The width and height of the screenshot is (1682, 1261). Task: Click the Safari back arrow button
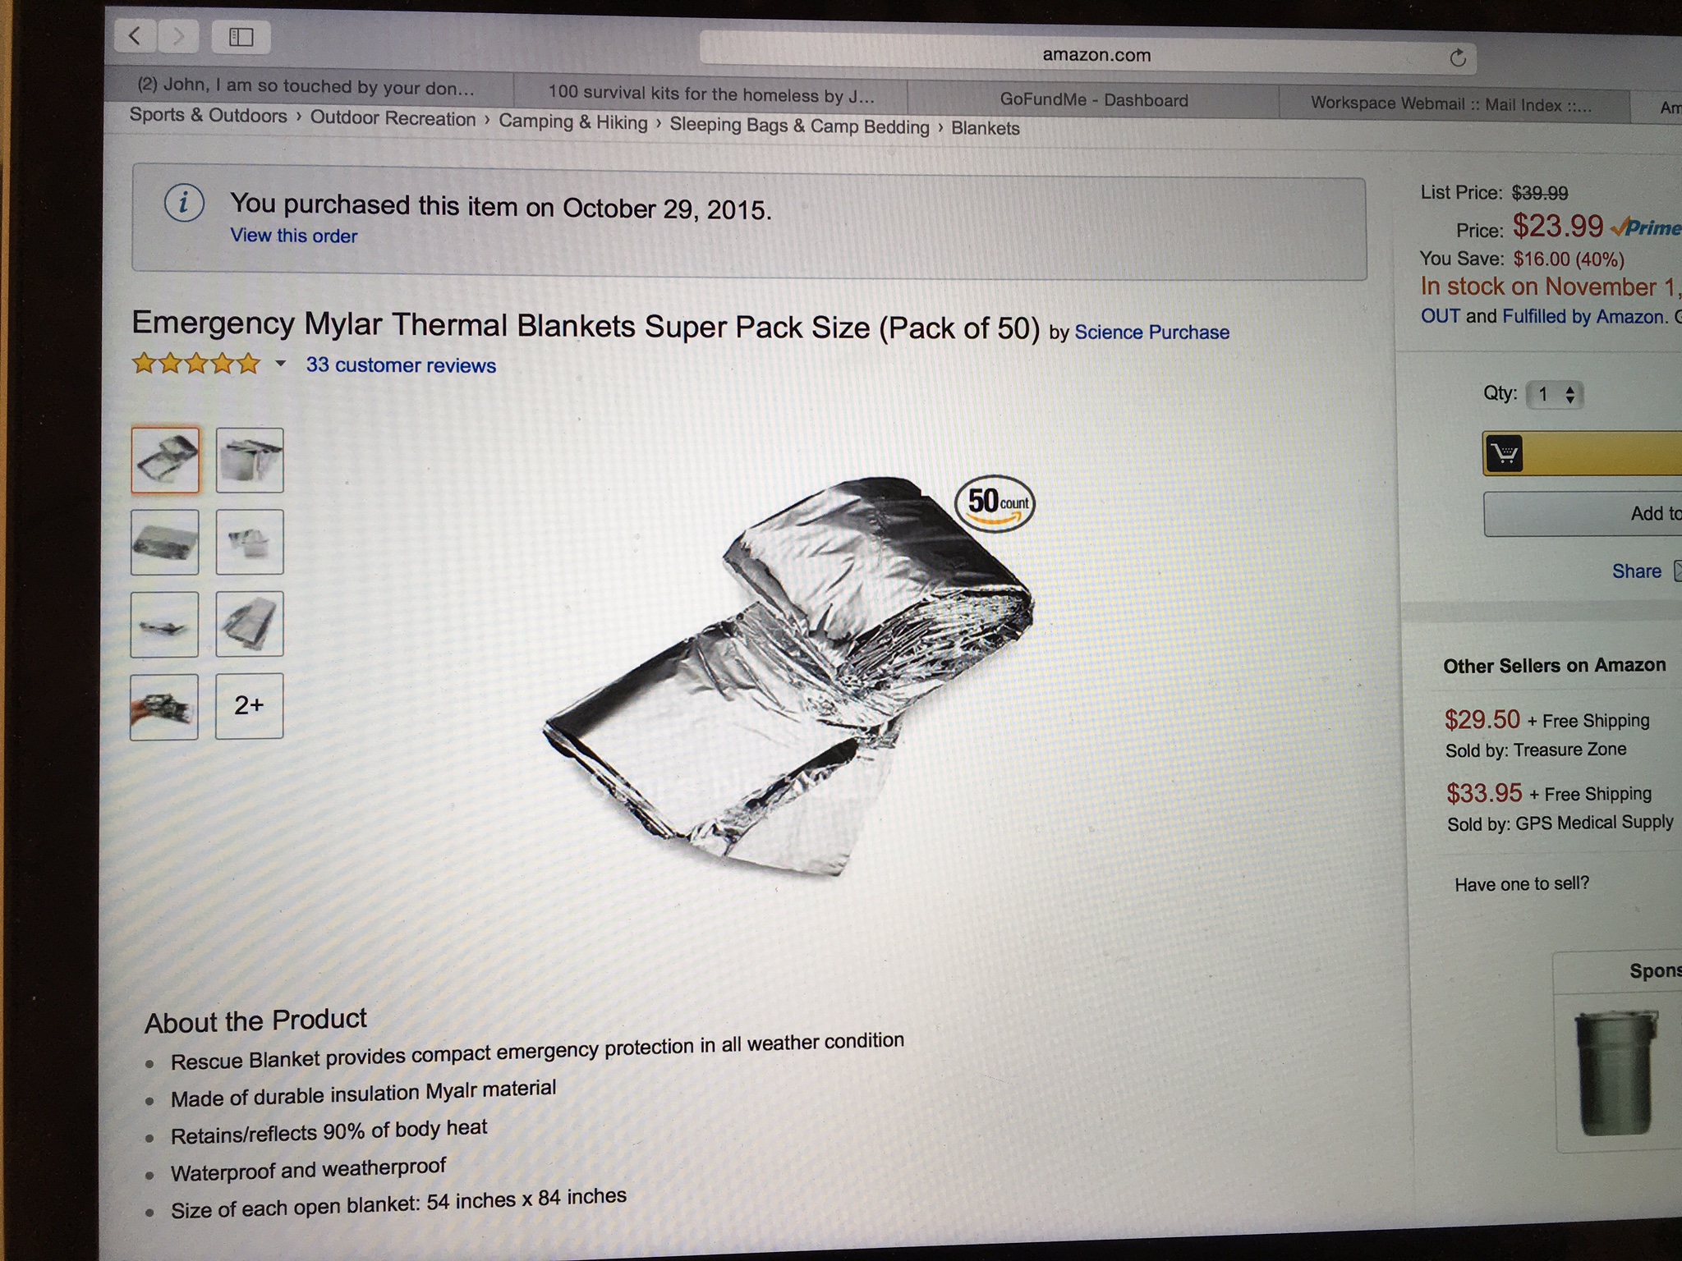click(136, 35)
